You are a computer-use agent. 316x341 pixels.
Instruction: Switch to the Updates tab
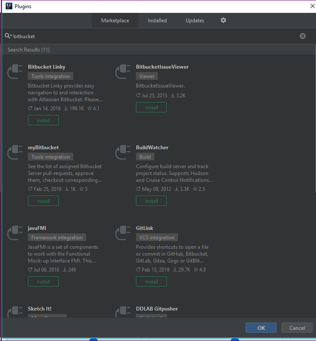[x=195, y=21]
